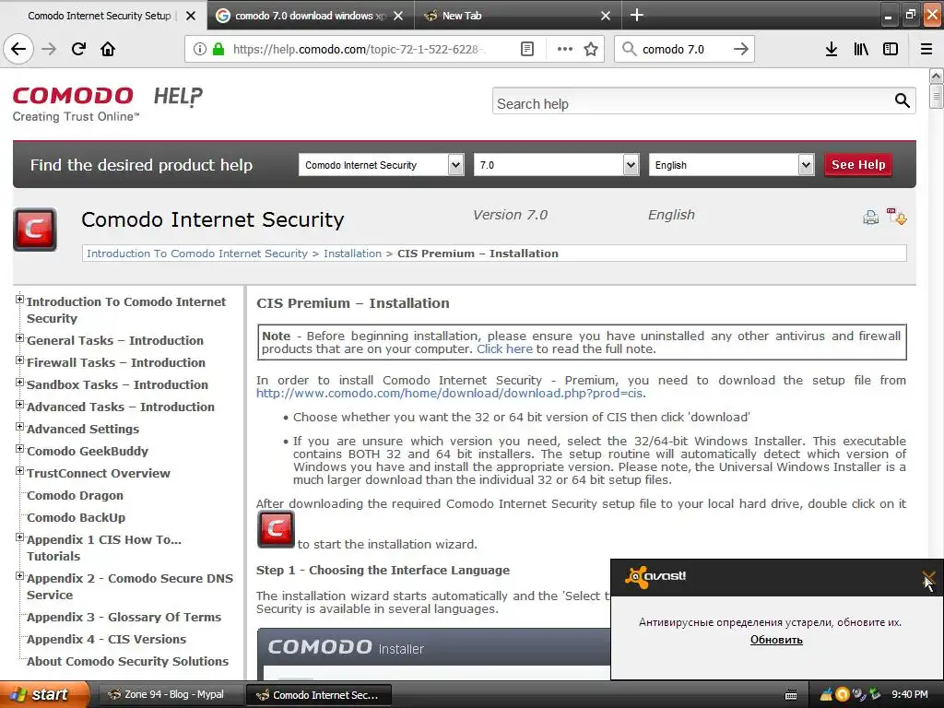Toggle the browser sidebar
Image resolution: width=944 pixels, height=708 pixels.
pos(891,49)
